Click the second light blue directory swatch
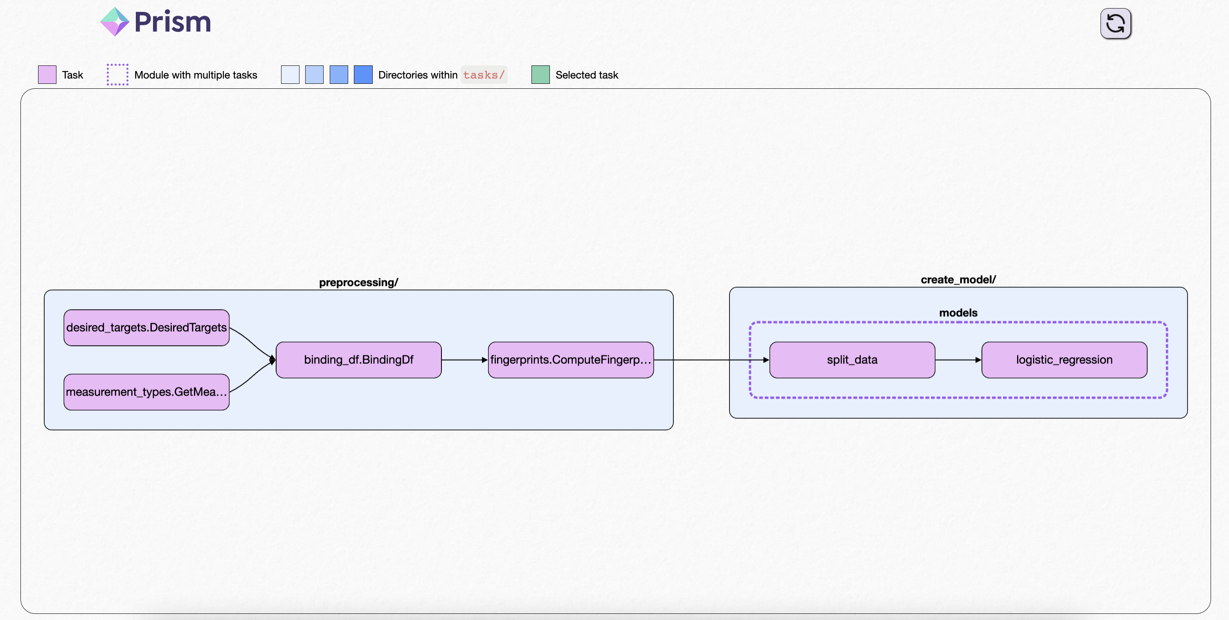 tap(314, 75)
